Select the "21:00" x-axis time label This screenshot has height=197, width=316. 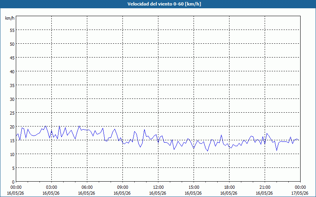tap(265, 188)
